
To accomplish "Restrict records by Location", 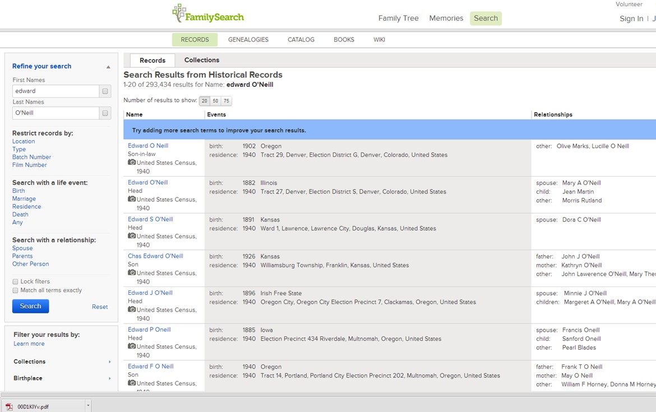I will click(x=24, y=141).
